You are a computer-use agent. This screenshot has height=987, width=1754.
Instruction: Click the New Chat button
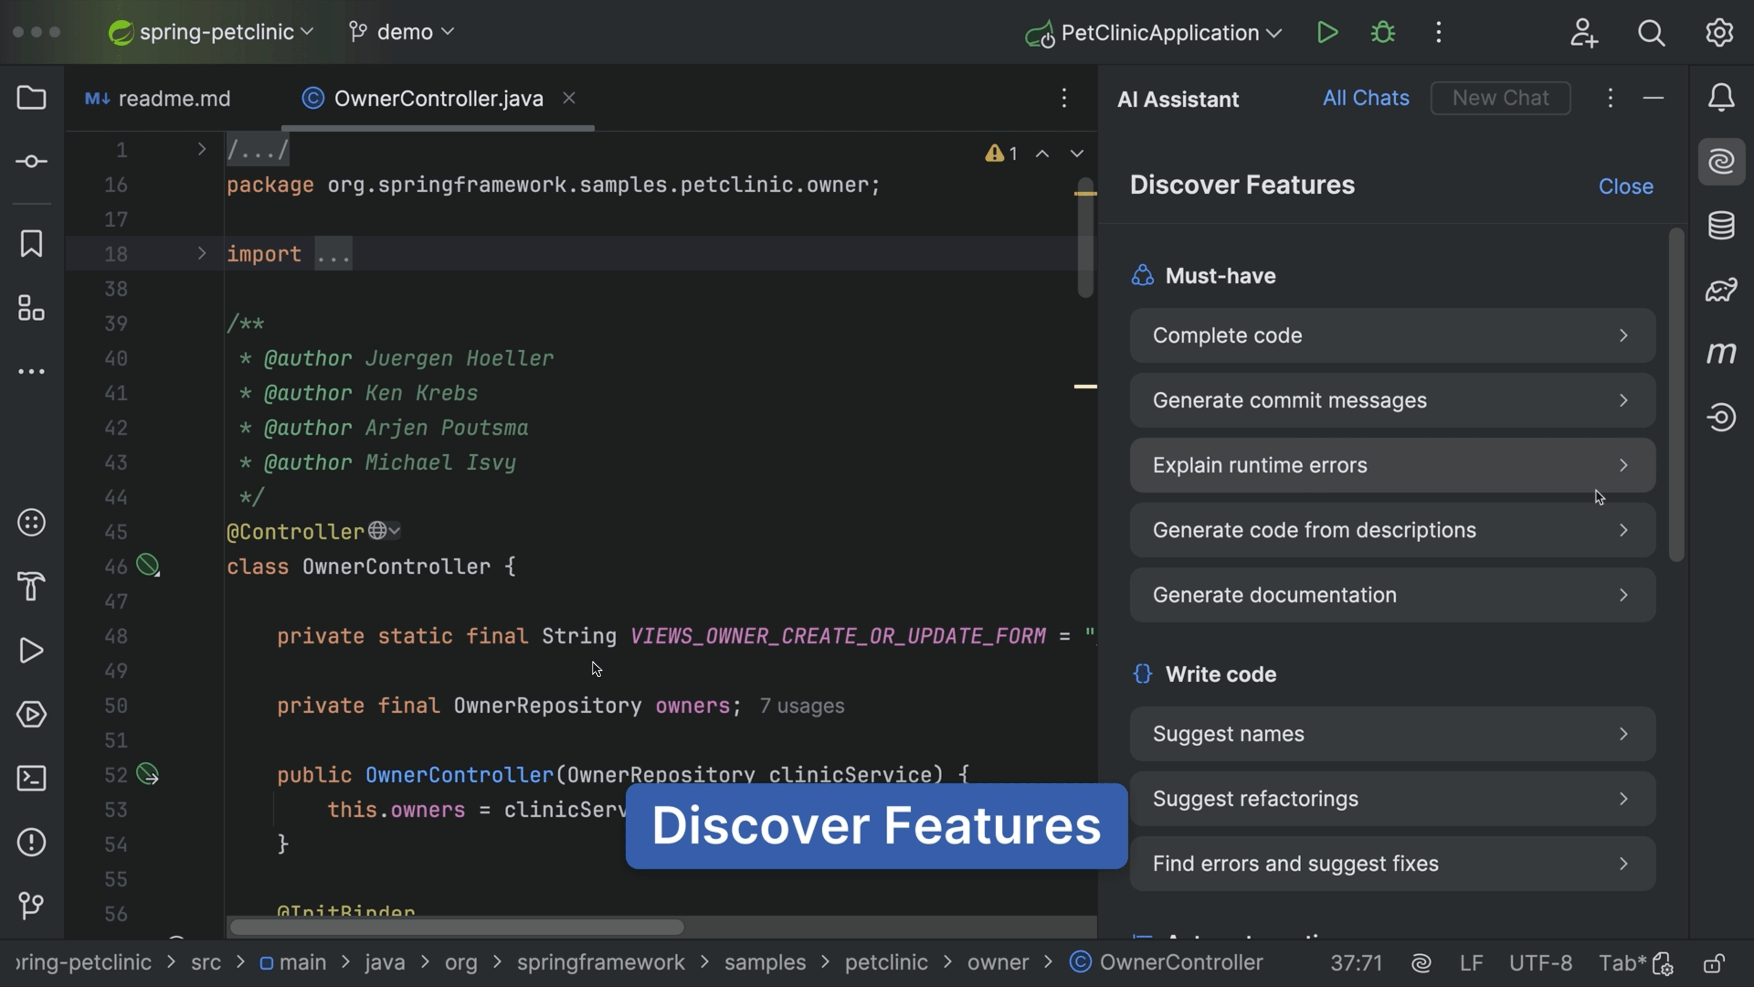(1500, 99)
